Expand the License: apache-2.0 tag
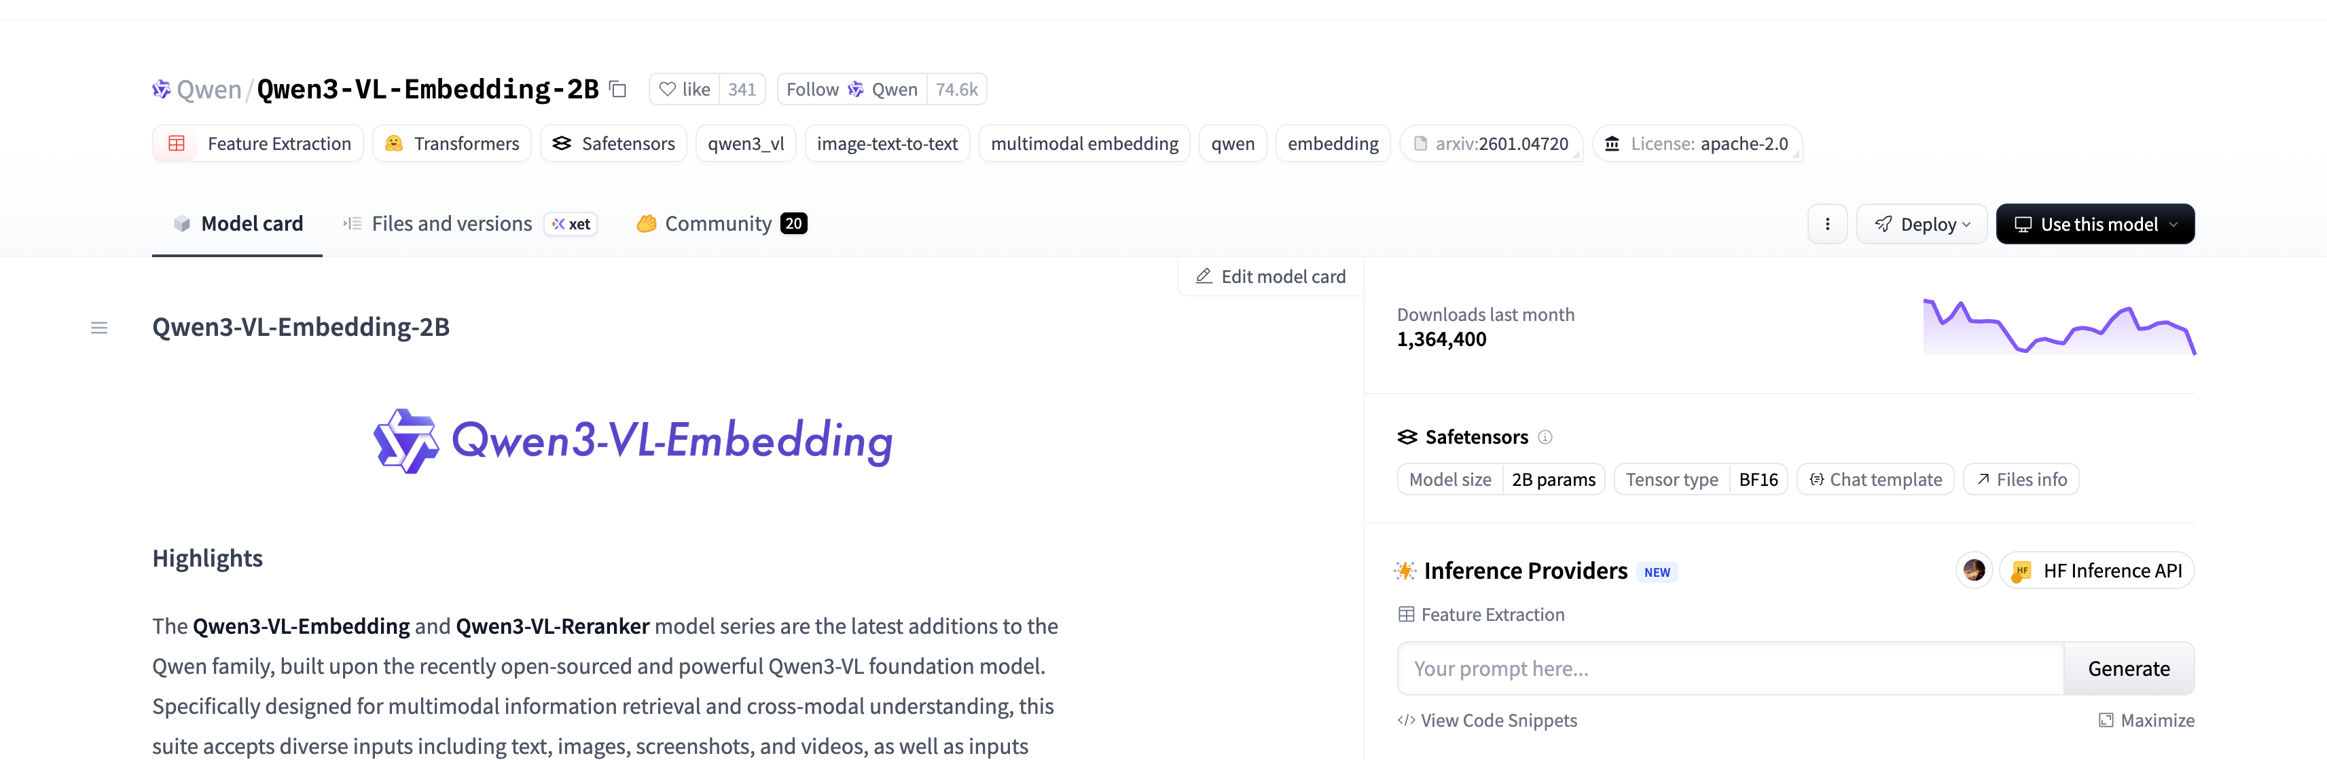2327x760 pixels. pyautogui.click(x=1697, y=143)
